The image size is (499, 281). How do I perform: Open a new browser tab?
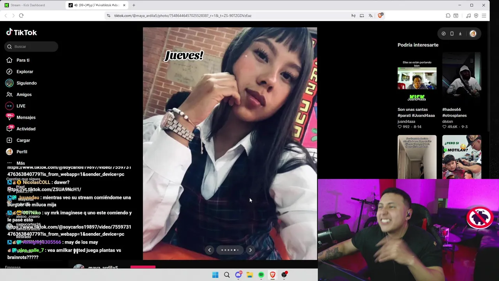click(x=134, y=5)
